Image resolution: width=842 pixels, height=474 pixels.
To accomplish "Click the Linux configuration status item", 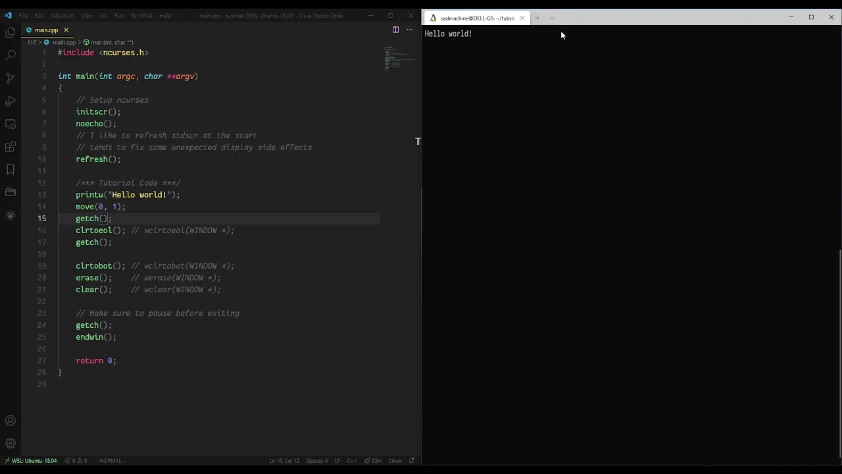I will (x=395, y=461).
